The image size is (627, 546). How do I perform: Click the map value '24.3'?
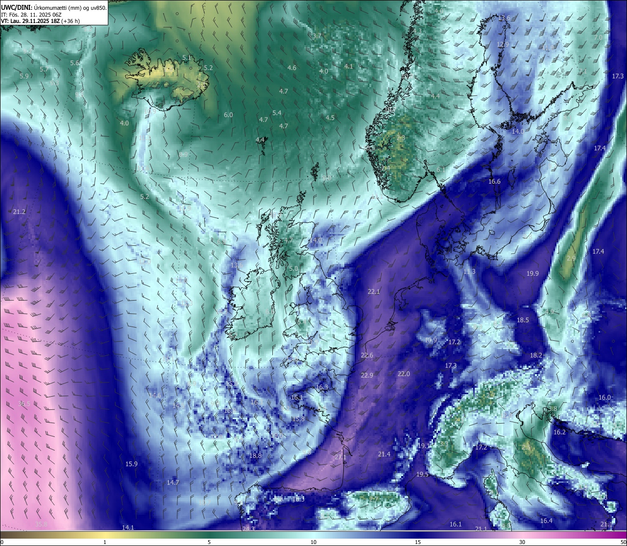249,528
